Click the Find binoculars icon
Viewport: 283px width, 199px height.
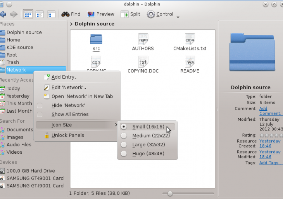coord(65,14)
